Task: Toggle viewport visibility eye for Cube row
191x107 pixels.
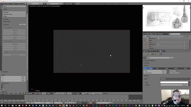Action: click(x=184, y=46)
